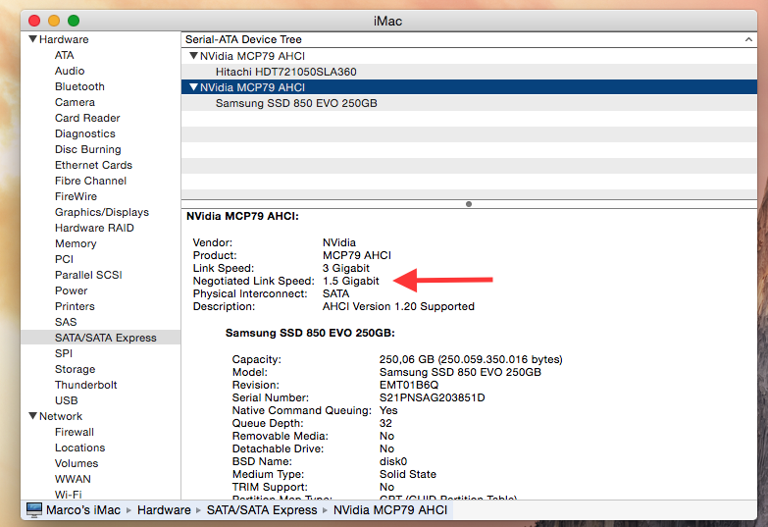Open Locations under Network
Viewport: 768px width, 527px height.
click(79, 448)
